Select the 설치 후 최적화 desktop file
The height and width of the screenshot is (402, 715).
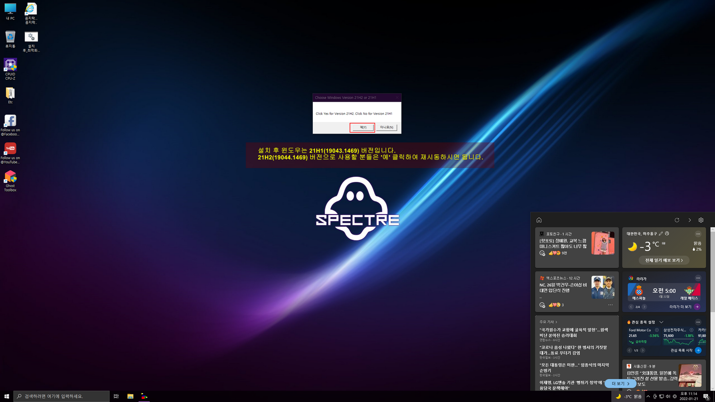click(x=31, y=41)
